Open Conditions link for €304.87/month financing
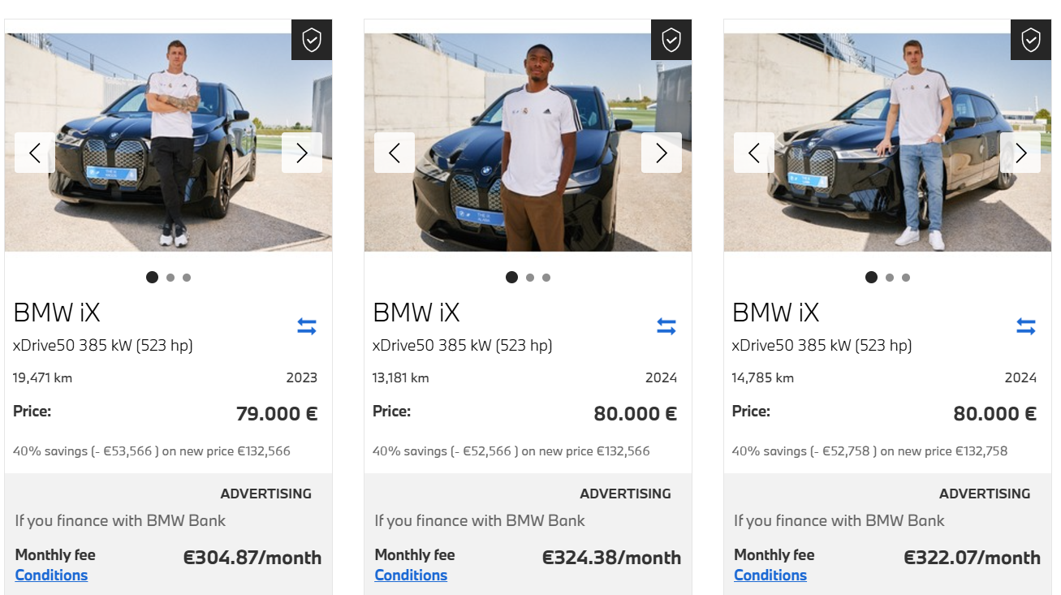 (x=51, y=576)
